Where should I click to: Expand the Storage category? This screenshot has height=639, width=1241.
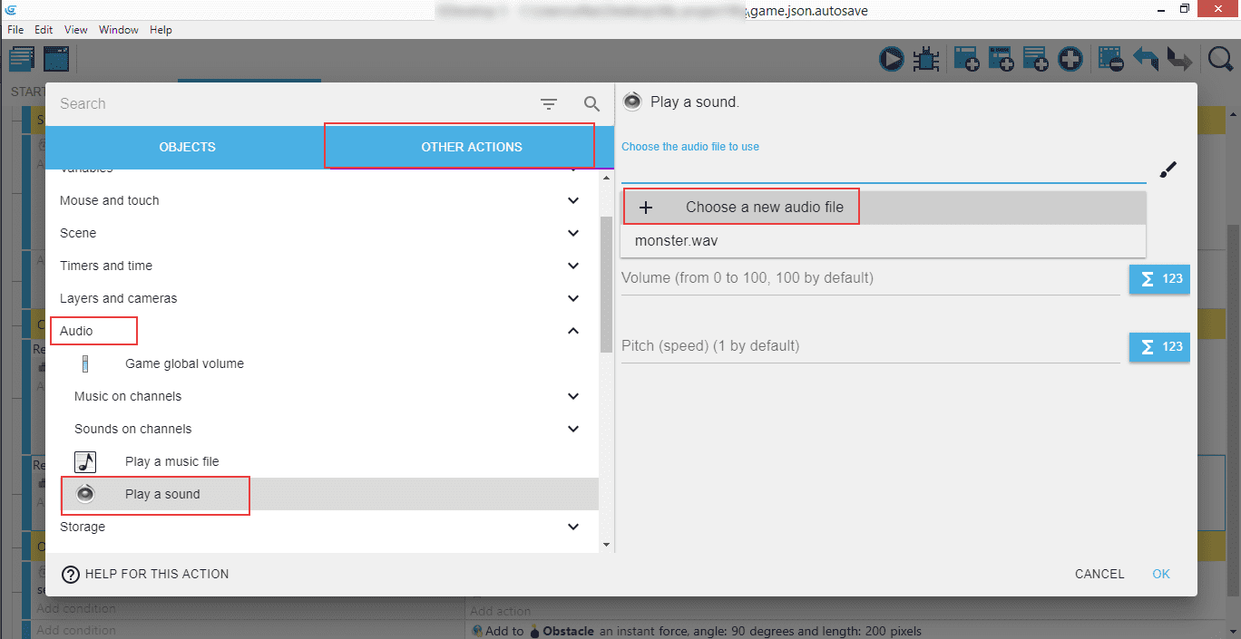click(572, 527)
